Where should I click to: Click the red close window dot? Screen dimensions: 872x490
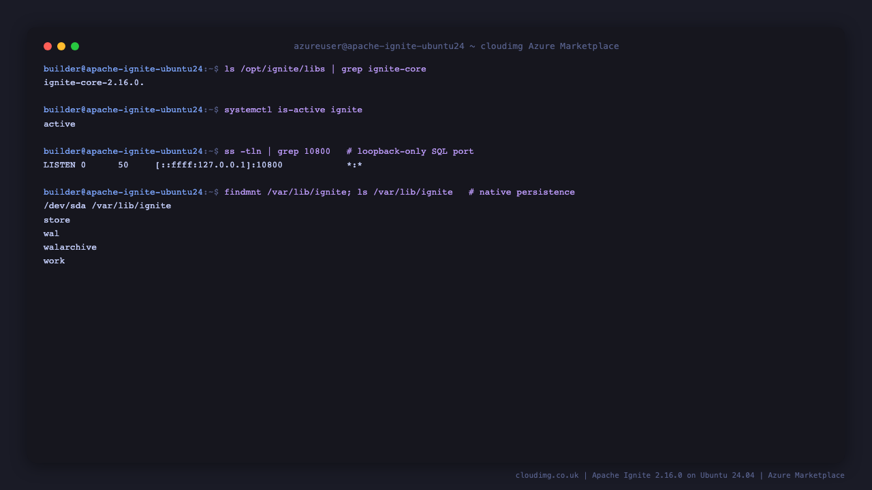point(48,46)
